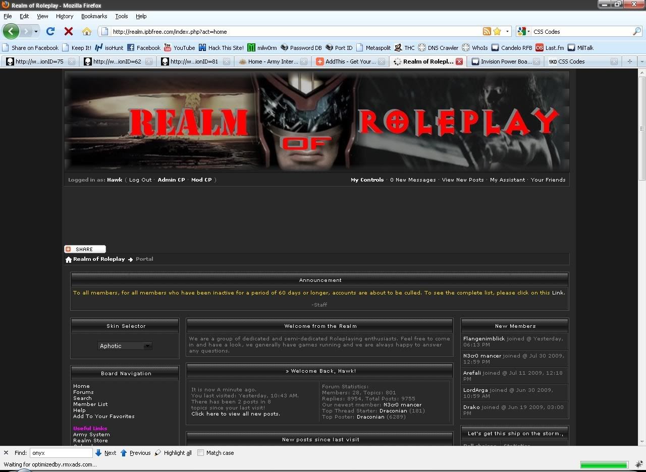Open the Bookmarks menu
The image size is (646, 472).
pyautogui.click(x=94, y=16)
